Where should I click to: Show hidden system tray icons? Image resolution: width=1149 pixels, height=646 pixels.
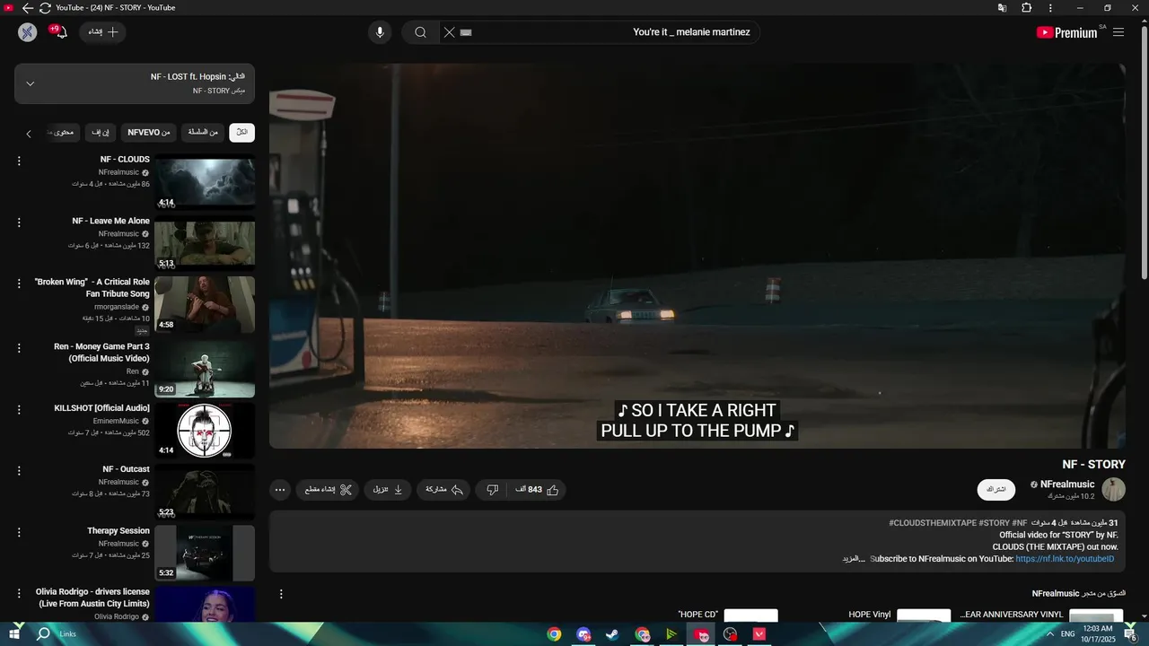(x=1050, y=634)
